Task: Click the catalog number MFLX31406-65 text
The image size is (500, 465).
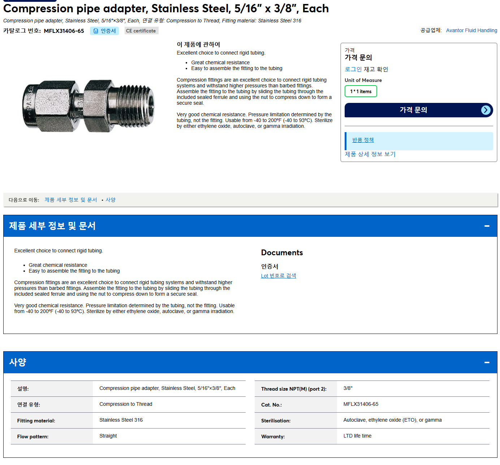Action: point(64,31)
